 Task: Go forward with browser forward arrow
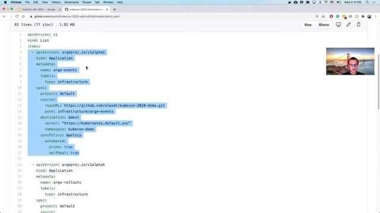coord(11,17)
